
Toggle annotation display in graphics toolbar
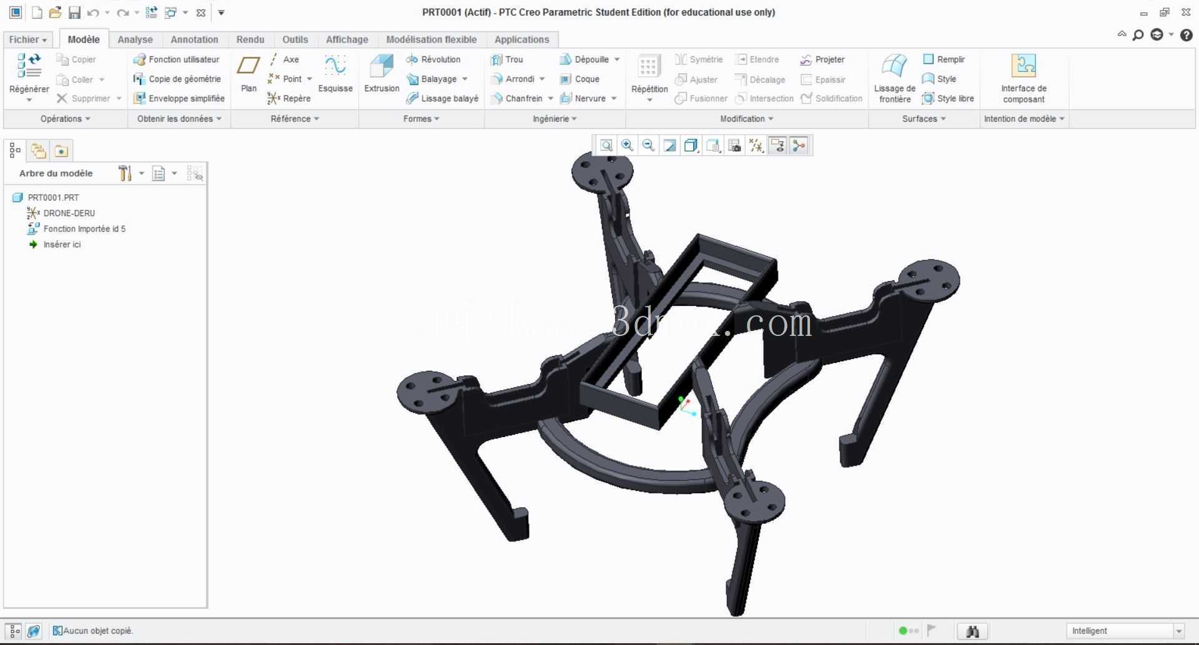pos(777,145)
